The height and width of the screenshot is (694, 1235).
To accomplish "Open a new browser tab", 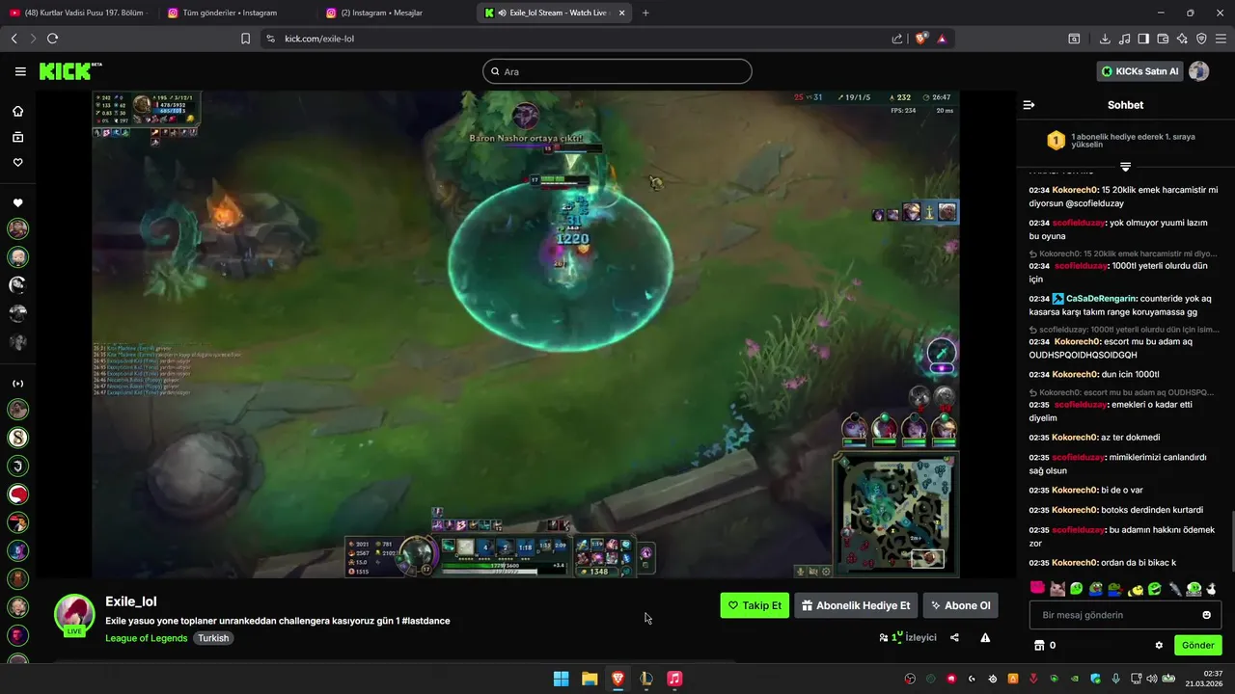I will point(645,13).
